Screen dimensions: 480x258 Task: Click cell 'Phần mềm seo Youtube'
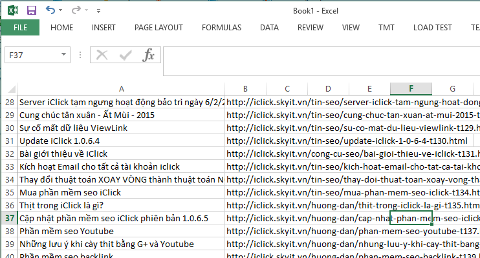(121, 231)
